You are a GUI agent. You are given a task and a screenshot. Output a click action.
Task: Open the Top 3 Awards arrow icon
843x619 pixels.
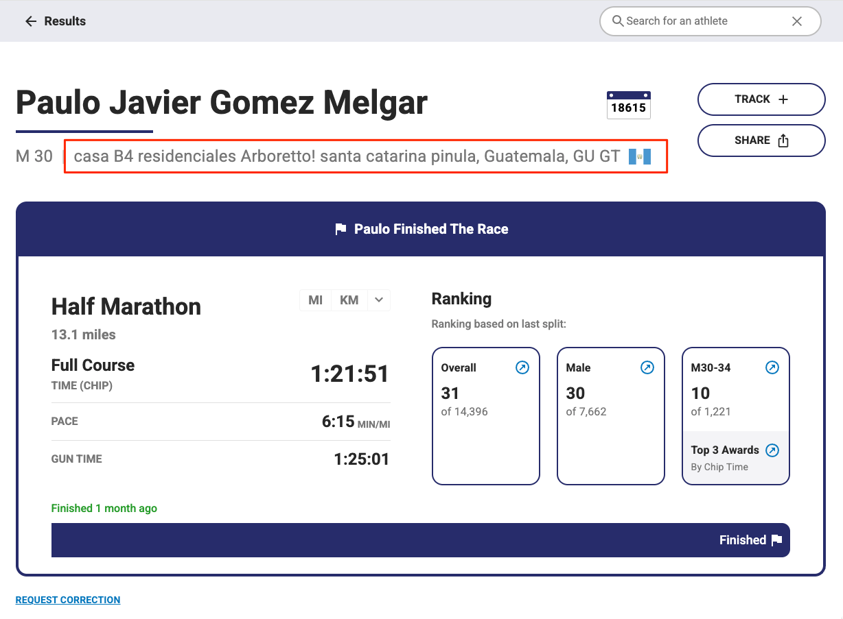coord(772,450)
